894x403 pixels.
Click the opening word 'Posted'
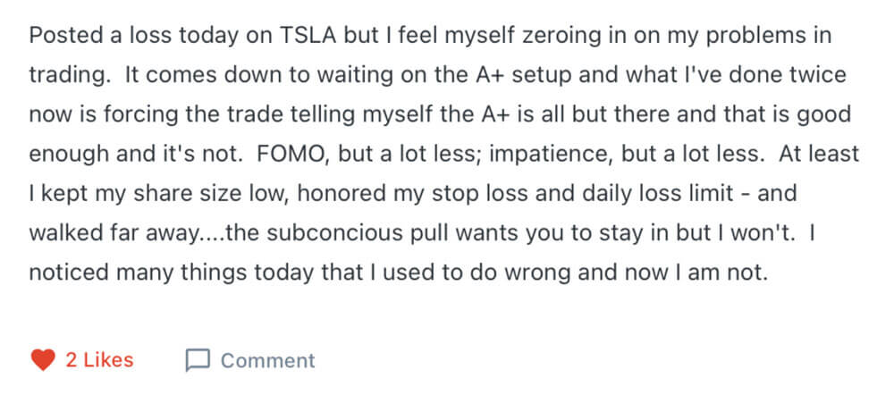(x=62, y=36)
